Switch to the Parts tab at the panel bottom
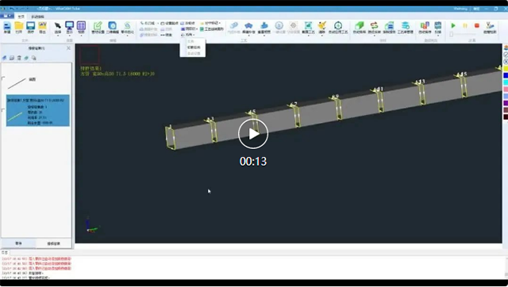 [18, 243]
